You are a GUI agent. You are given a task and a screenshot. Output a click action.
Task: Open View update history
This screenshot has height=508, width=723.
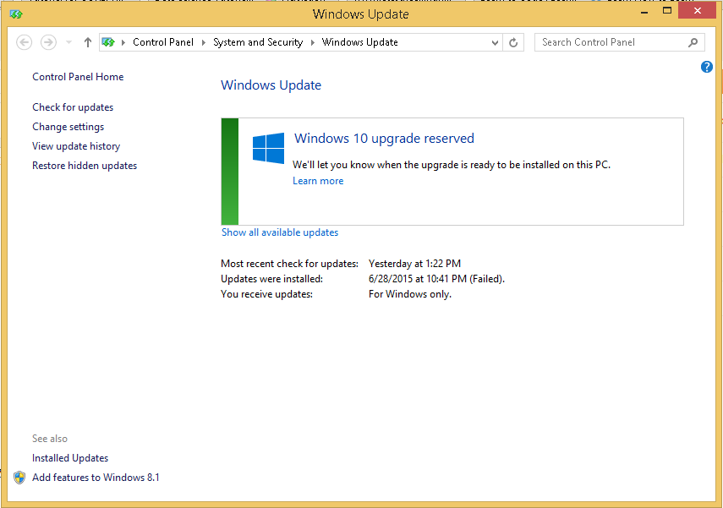pyautogui.click(x=76, y=146)
